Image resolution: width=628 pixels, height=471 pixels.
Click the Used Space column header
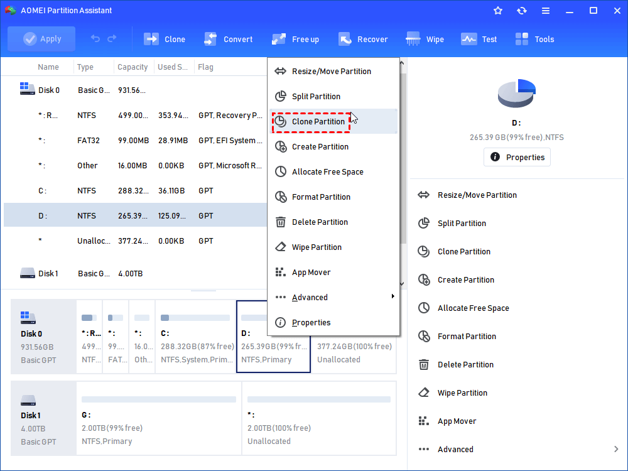[x=173, y=67]
